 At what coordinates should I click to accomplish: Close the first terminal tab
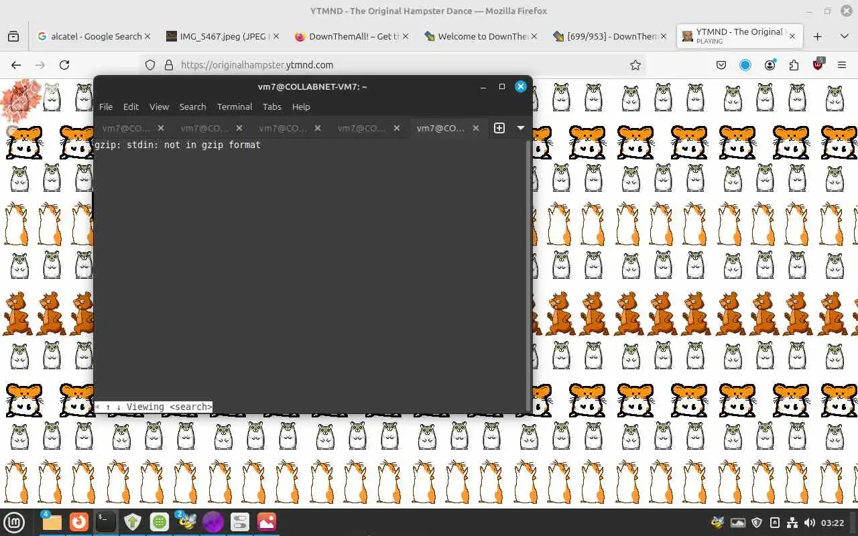coord(161,128)
